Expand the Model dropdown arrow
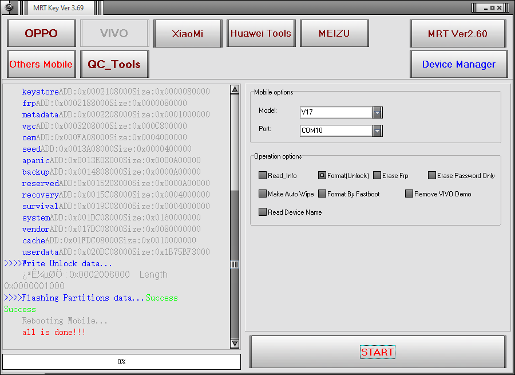The image size is (515, 375). click(378, 112)
